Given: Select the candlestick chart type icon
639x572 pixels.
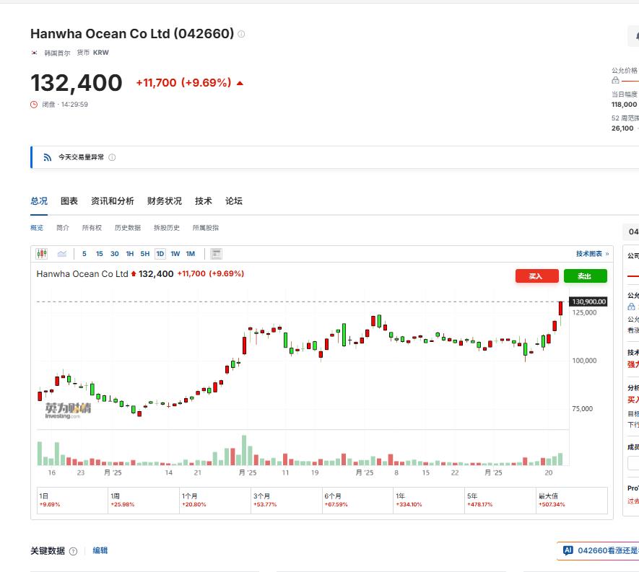Looking at the screenshot, I should click(x=42, y=254).
